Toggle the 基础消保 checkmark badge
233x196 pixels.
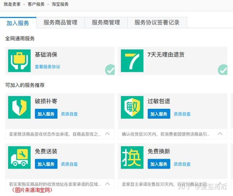point(110,69)
